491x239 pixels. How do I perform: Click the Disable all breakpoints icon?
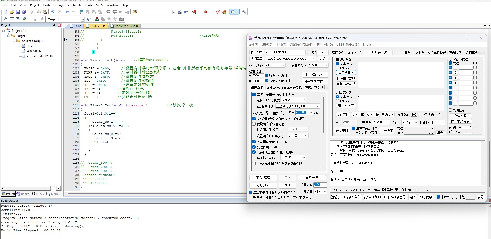(x=218, y=12)
